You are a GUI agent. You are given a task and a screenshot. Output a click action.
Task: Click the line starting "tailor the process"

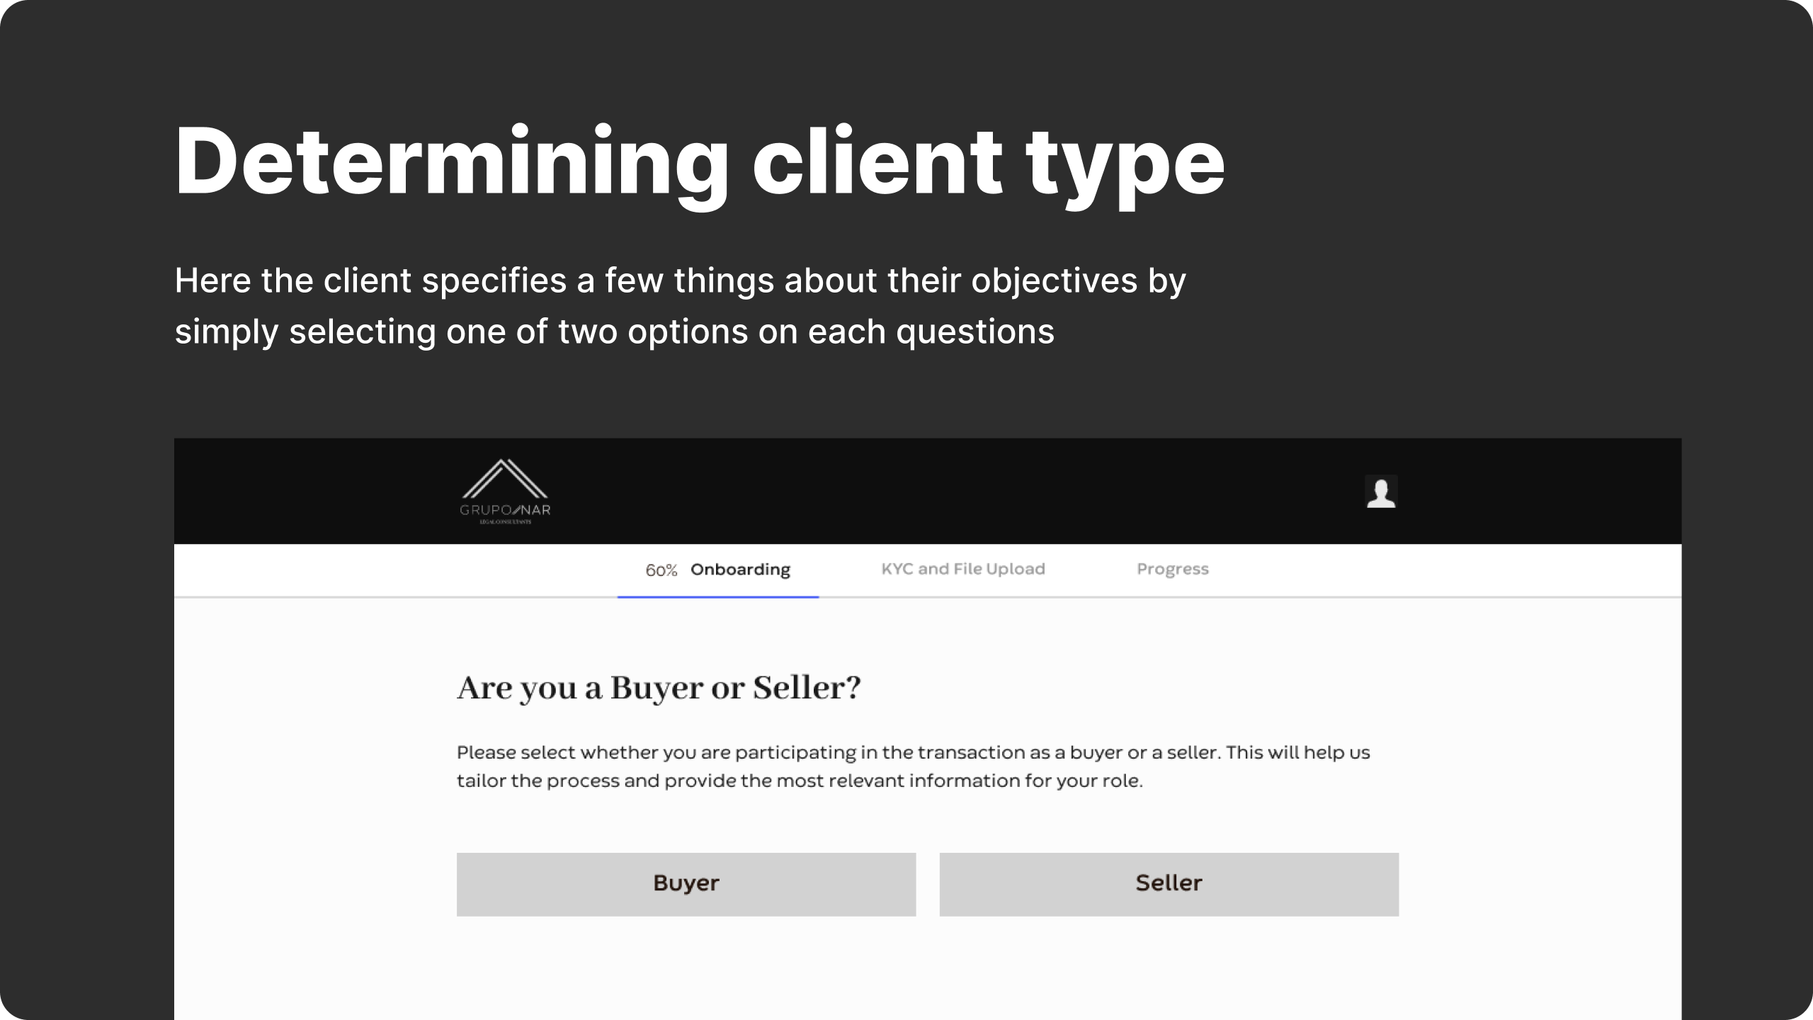pos(800,781)
